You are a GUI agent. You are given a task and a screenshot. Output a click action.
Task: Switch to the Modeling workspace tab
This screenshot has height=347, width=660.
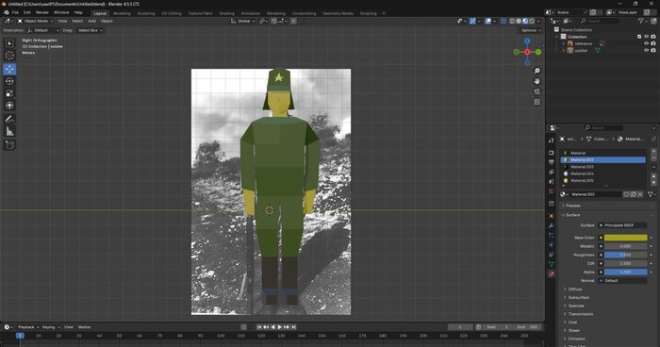point(122,13)
